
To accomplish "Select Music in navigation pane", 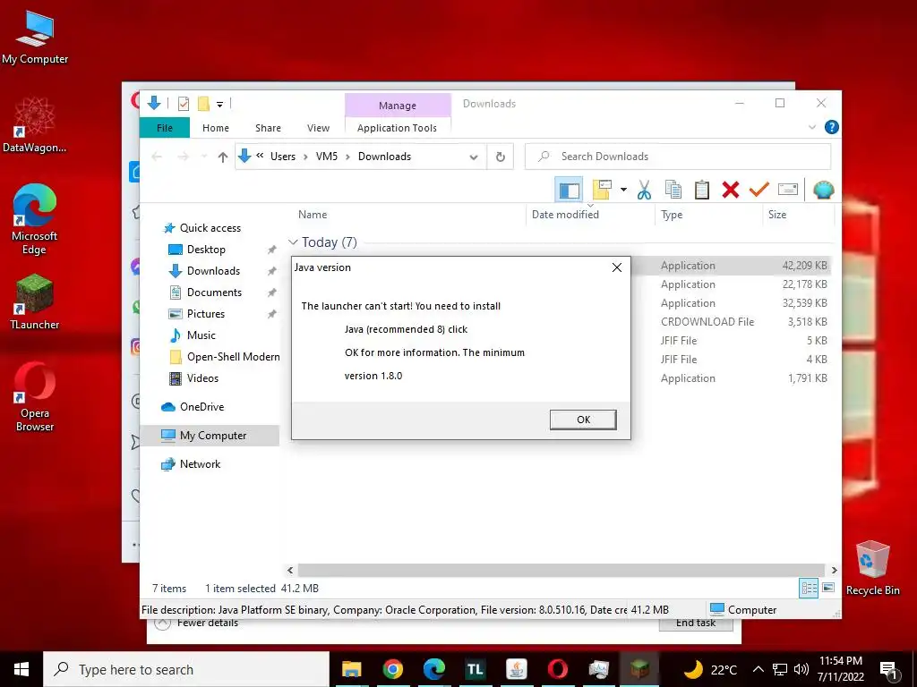I will pyautogui.click(x=201, y=335).
